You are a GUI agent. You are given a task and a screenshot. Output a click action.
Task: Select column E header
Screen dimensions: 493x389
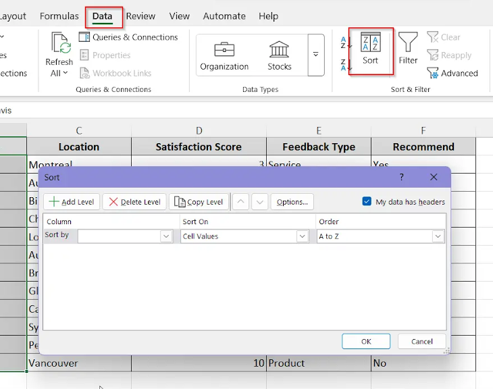(319, 130)
